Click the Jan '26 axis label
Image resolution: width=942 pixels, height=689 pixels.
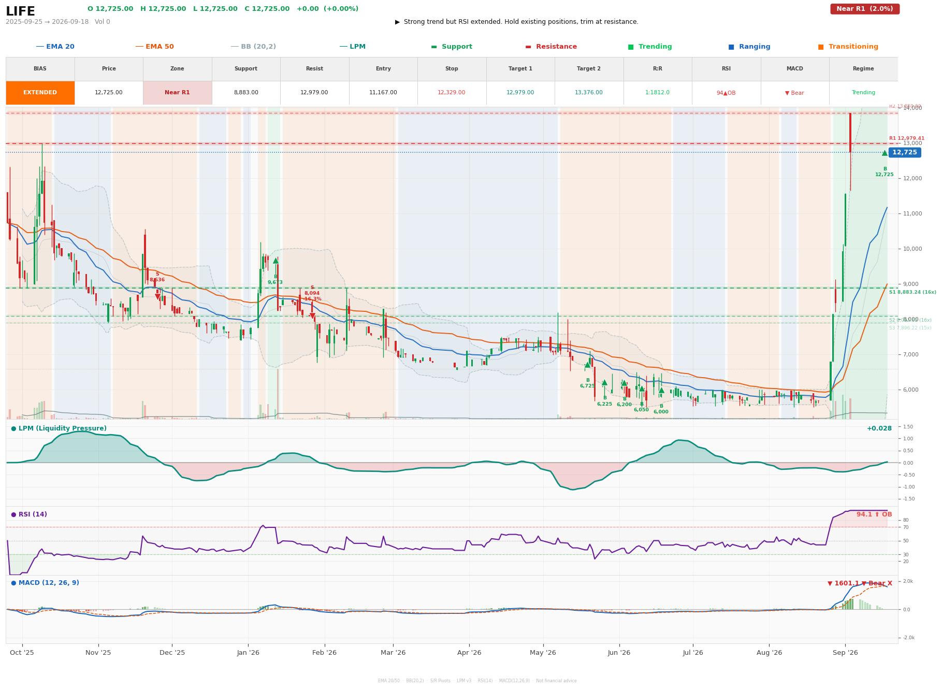[x=248, y=653]
